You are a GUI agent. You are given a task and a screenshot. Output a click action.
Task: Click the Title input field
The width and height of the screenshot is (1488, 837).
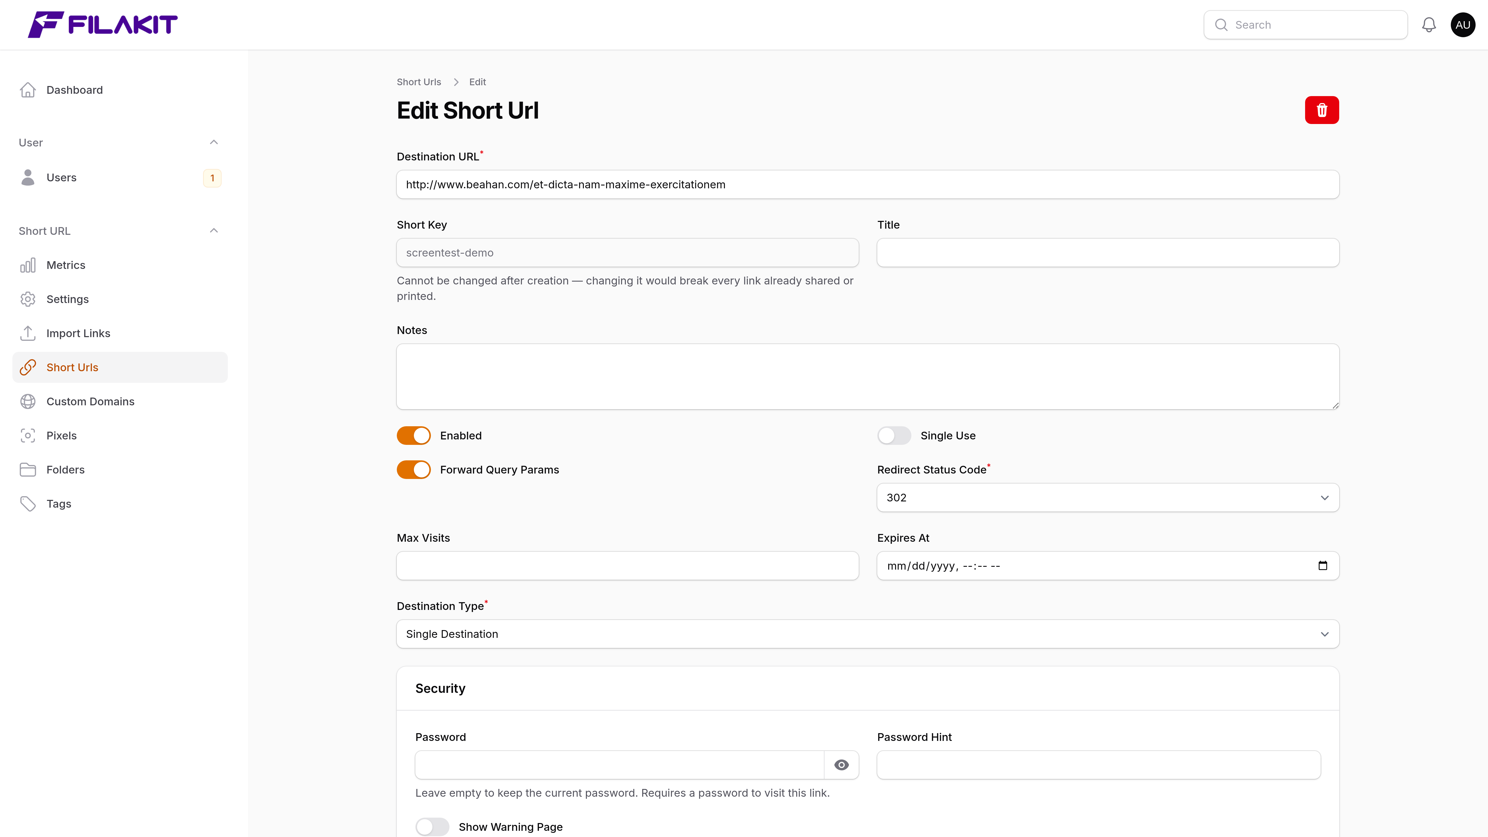pyautogui.click(x=1108, y=252)
